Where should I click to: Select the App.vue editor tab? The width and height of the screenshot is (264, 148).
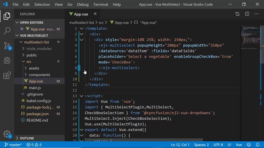(x=82, y=14)
